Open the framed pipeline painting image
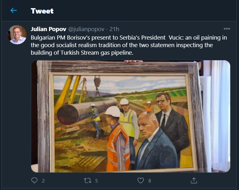The image size is (239, 190). pos(130,116)
